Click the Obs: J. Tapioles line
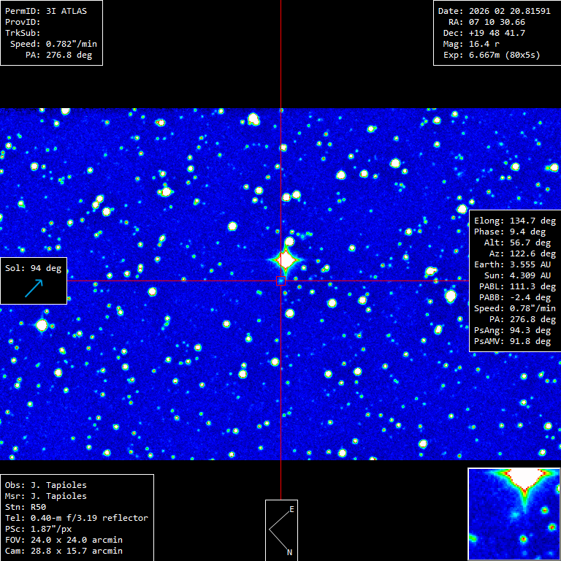The height and width of the screenshot is (561, 561). [45, 485]
